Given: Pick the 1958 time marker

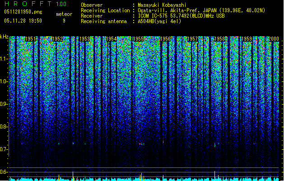Looking at the screenshot, I should point(219,39).
